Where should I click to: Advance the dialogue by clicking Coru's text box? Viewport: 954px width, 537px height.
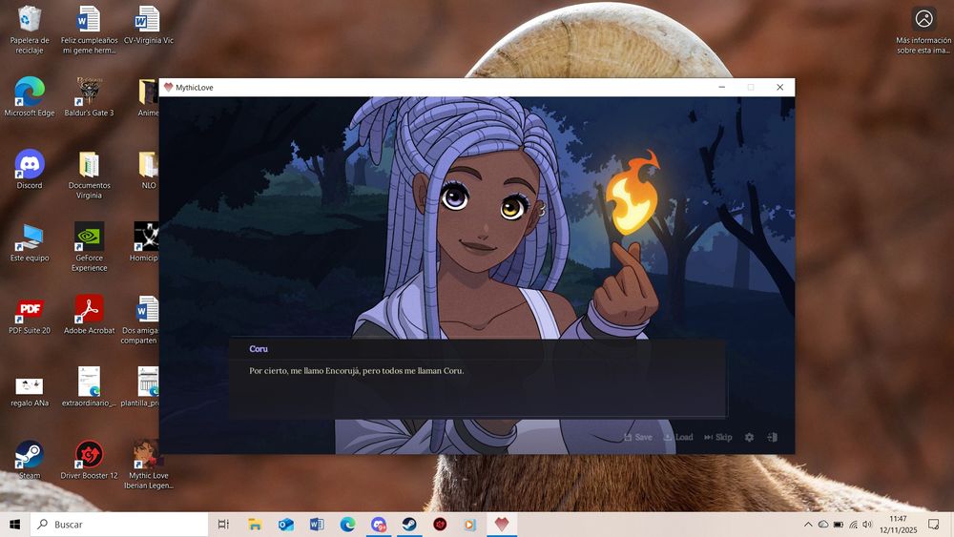click(478, 379)
